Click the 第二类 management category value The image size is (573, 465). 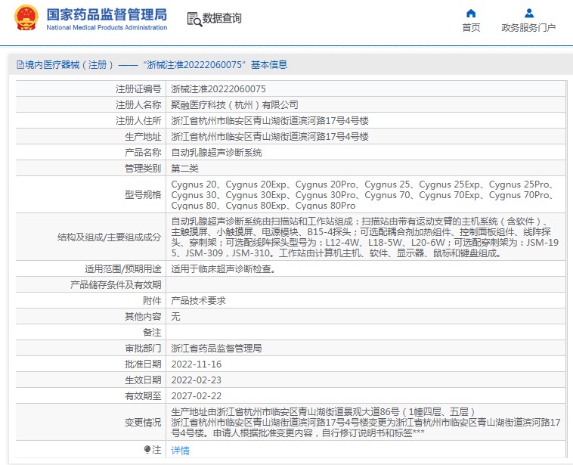pos(184,168)
